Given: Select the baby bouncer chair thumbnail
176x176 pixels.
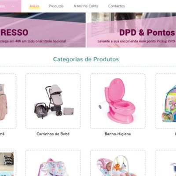Looking at the screenshot, I should [118, 163].
